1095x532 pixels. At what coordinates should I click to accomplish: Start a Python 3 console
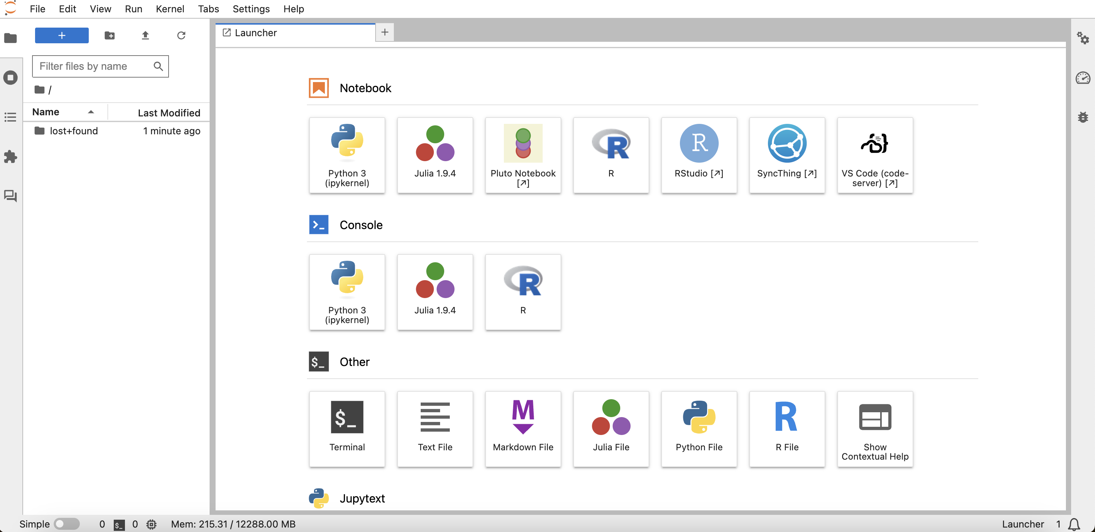[x=347, y=292]
